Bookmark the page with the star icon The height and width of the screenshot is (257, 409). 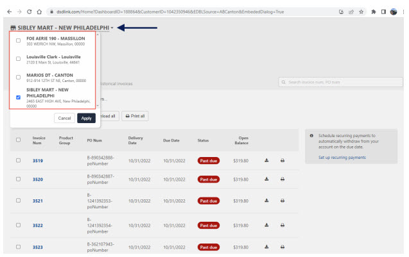361,12
